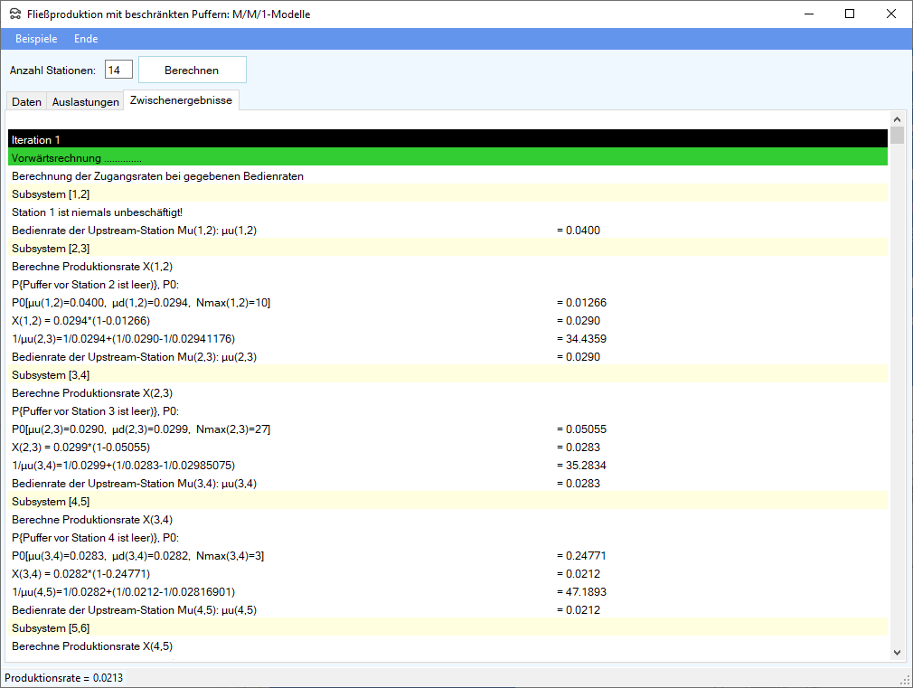Viewport: 913px width, 688px height.
Task: Click the Anzahl Stationen input field
Action: [x=118, y=70]
